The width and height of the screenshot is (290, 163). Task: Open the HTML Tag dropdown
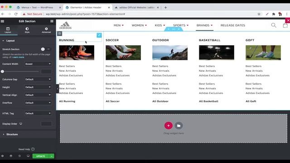coord(38,113)
